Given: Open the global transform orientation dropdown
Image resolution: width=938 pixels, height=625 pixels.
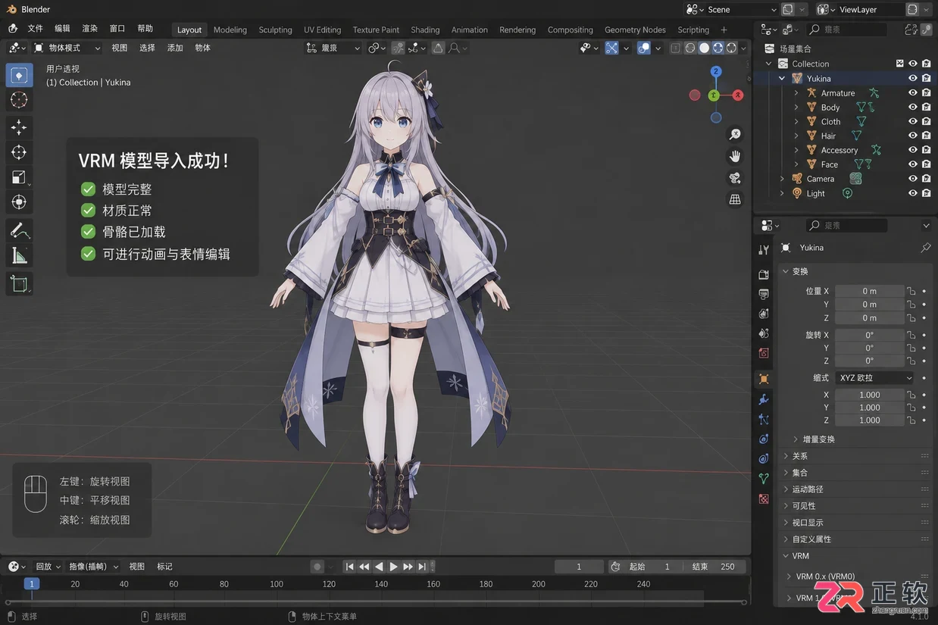Looking at the screenshot, I should tap(333, 48).
